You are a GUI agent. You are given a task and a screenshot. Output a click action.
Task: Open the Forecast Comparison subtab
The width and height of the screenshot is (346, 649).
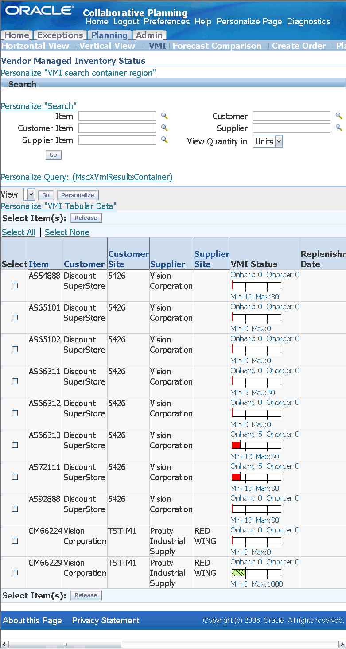pyautogui.click(x=217, y=46)
